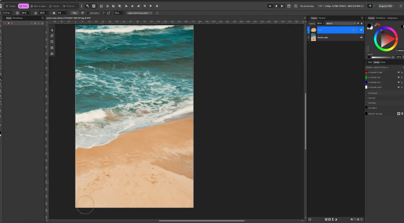Open the hardness 0 % dropdown
The height and width of the screenshot is (223, 404).
pyautogui.click(x=66, y=13)
